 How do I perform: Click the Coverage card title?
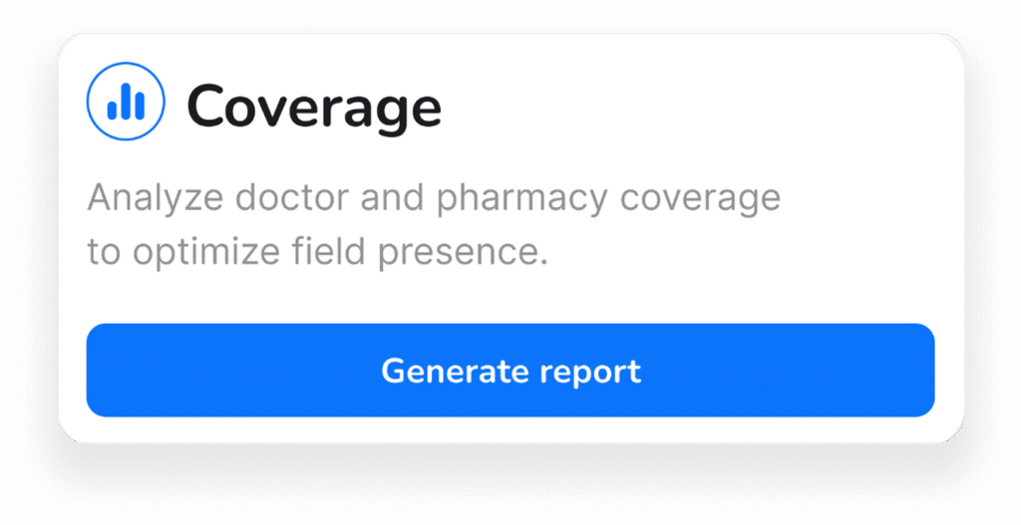pyautogui.click(x=313, y=106)
